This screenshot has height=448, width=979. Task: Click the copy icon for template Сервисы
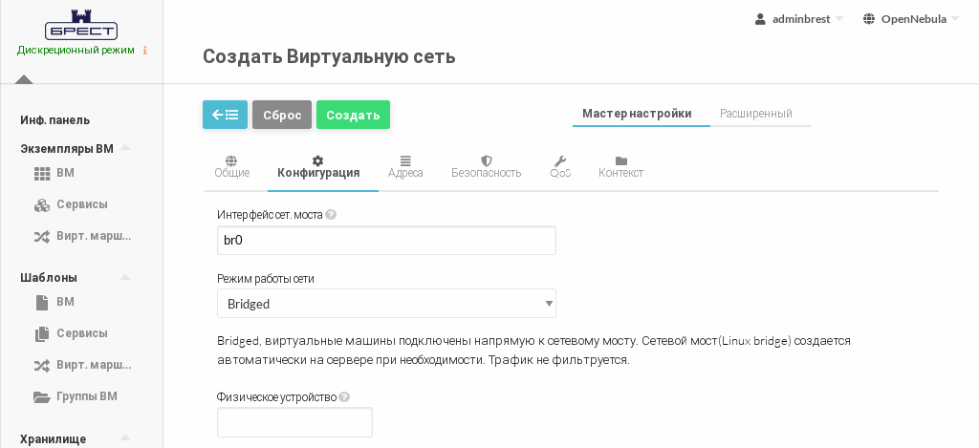[x=42, y=333]
